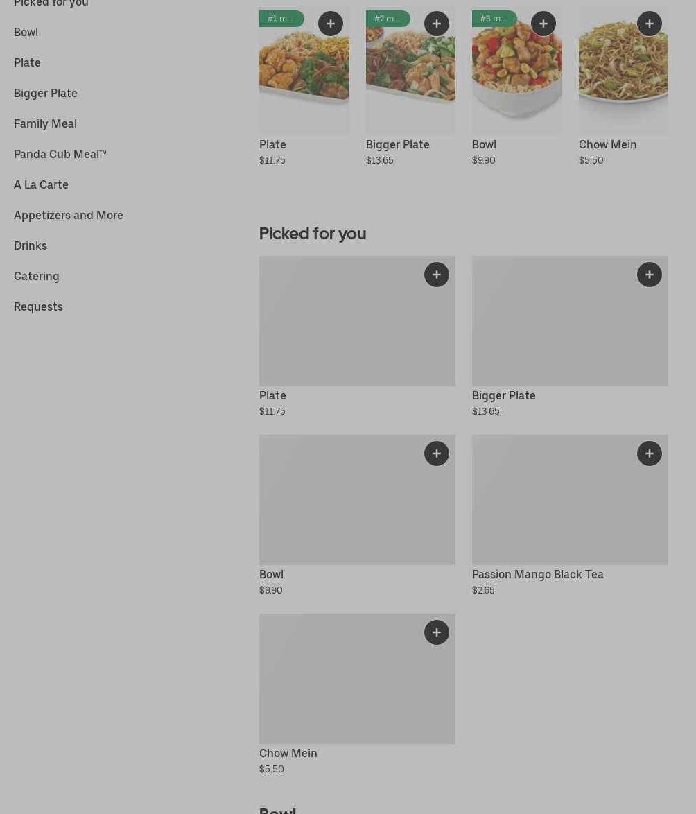Open the Requests category
This screenshot has width=696, height=814.
39,306
